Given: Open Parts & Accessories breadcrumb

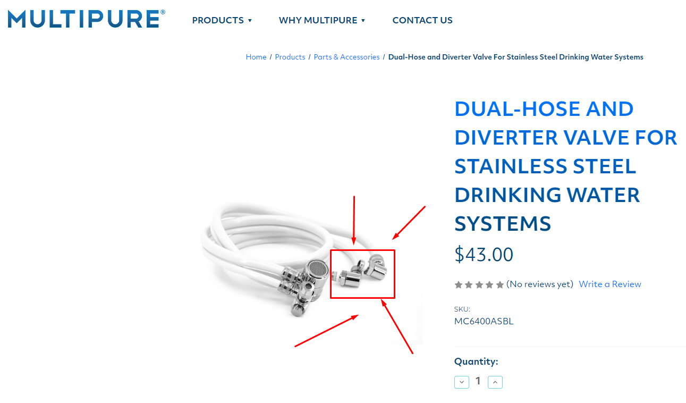Looking at the screenshot, I should tap(346, 57).
